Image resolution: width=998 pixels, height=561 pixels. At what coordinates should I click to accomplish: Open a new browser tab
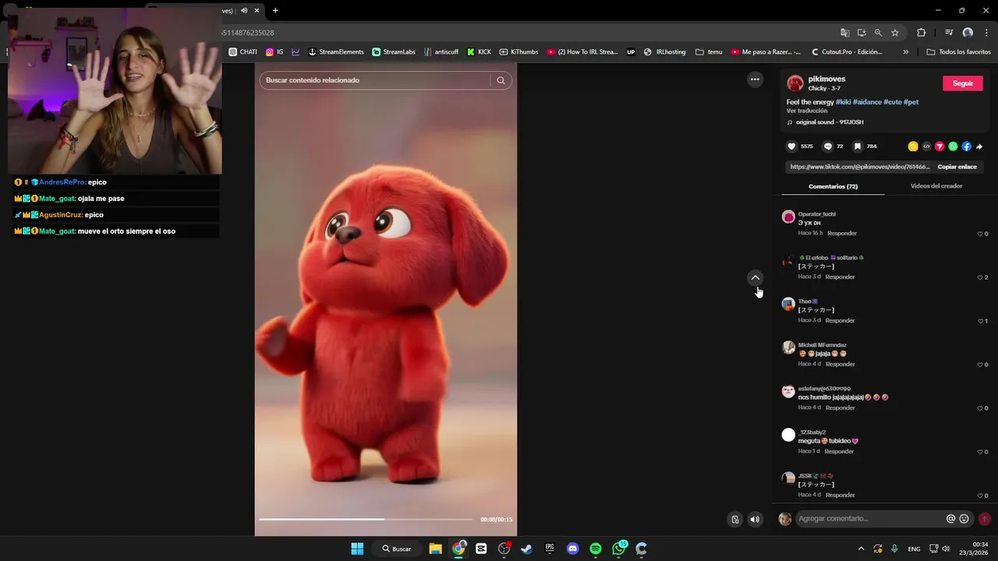pyautogui.click(x=275, y=11)
